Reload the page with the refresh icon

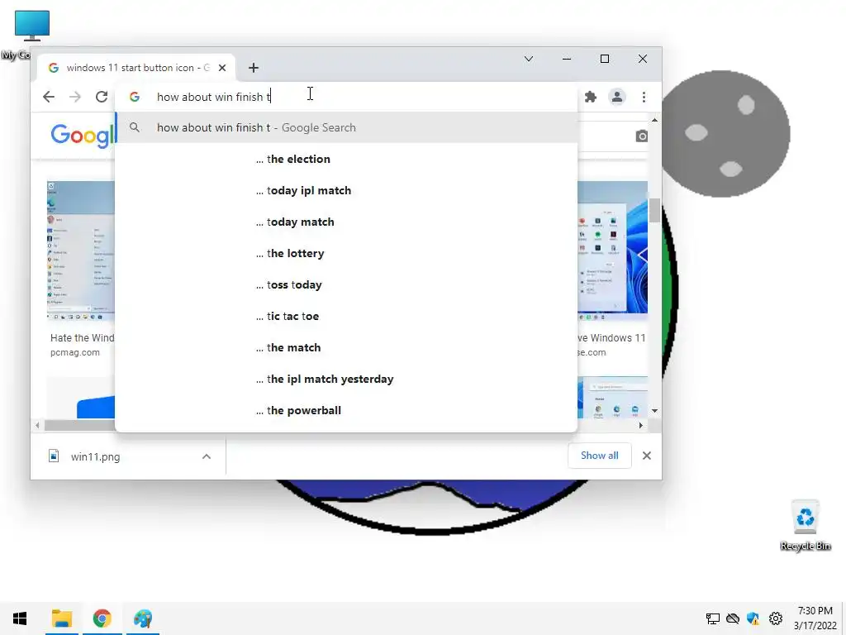[102, 97]
